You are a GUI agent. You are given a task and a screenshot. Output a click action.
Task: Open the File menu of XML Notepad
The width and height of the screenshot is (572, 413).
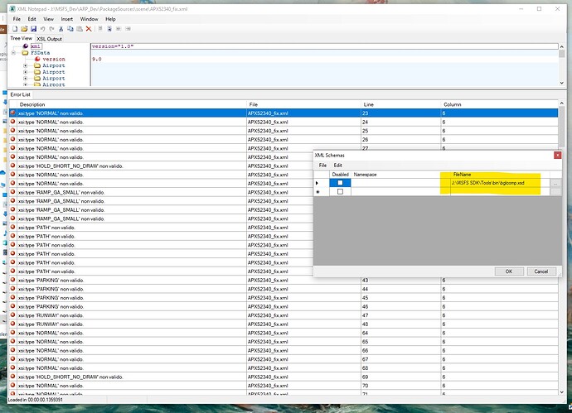[x=17, y=19]
